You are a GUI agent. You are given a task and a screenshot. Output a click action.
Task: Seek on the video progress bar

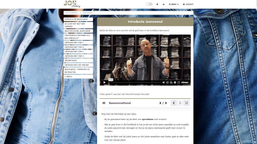(136, 82)
